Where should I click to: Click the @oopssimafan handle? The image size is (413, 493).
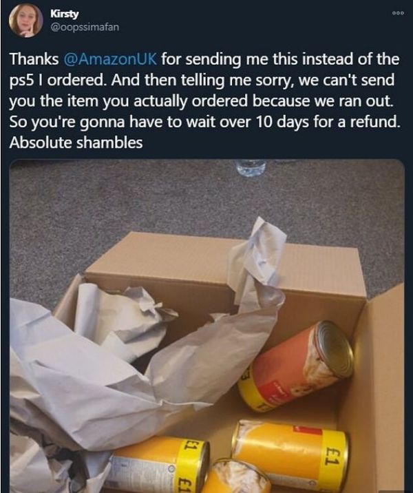[x=85, y=27]
